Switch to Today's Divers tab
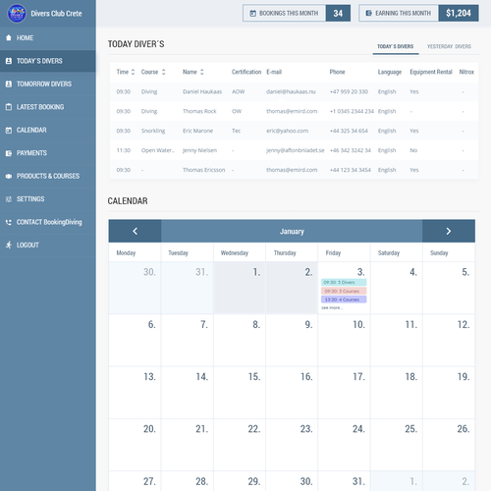Screen dimensions: 491x491 point(396,46)
